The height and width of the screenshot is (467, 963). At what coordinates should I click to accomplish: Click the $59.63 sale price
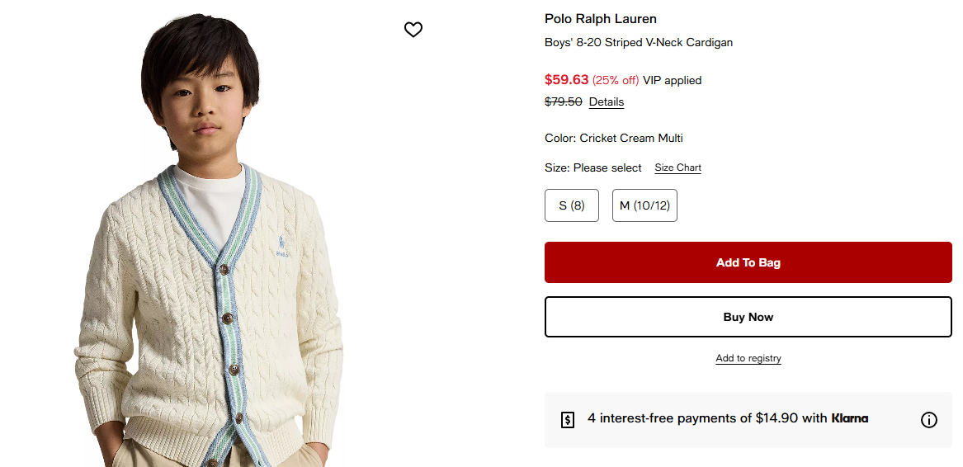pos(566,80)
